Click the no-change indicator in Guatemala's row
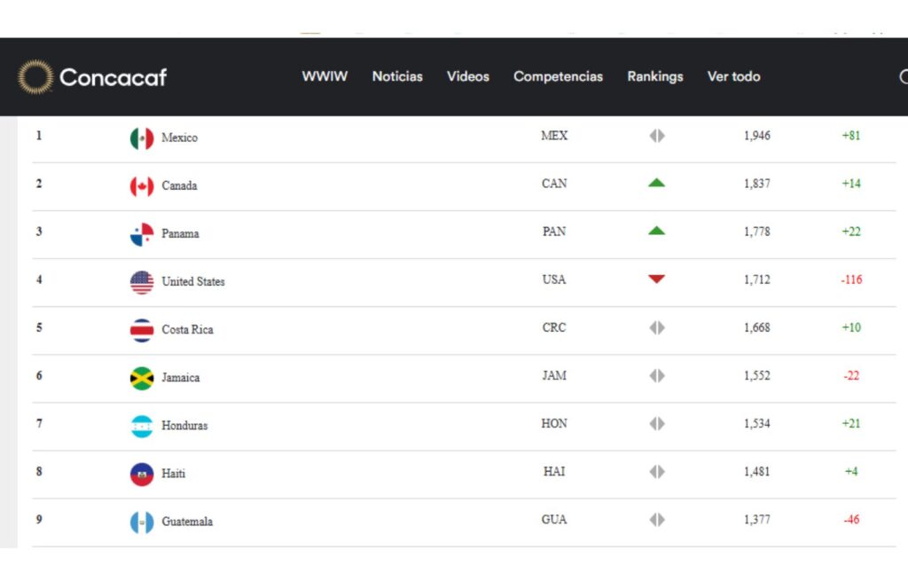The width and height of the screenshot is (908, 581). (x=657, y=520)
